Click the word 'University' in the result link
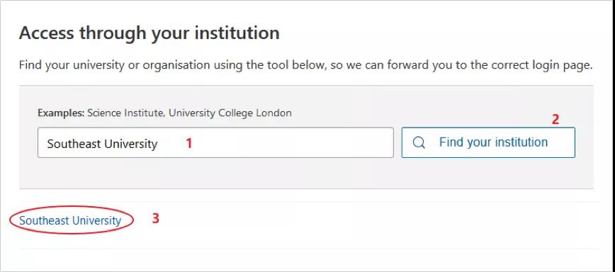 [x=96, y=220]
